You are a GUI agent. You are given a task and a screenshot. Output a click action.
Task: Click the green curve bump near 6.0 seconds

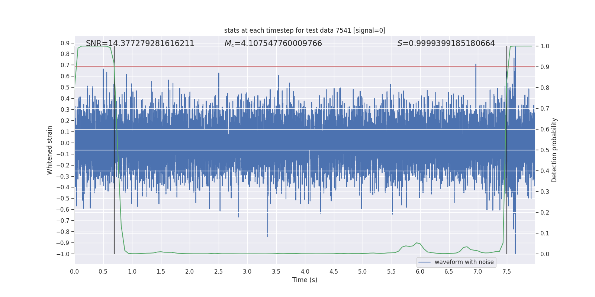pyautogui.click(x=417, y=243)
